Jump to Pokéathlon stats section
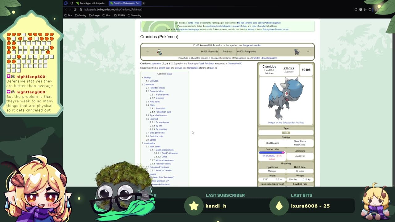 (164, 112)
